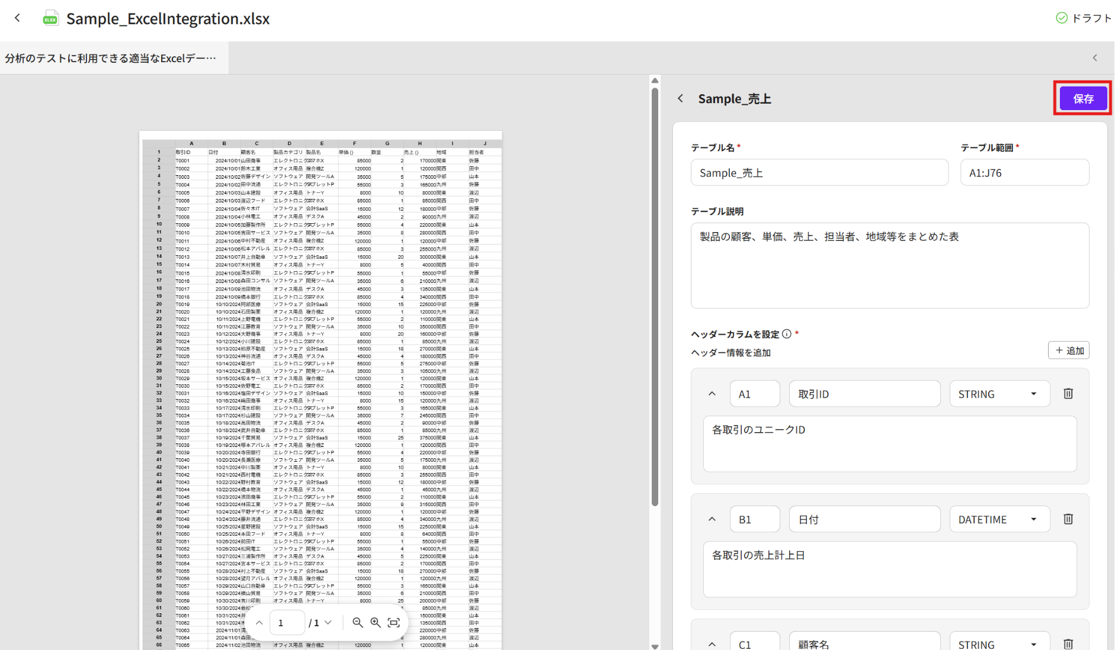Image resolution: width=1115 pixels, height=650 pixels.
Task: Open the page count dropdown in preview
Action: coord(328,623)
